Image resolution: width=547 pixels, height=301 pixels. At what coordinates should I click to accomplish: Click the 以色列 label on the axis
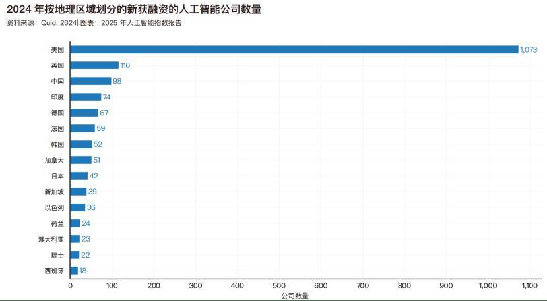(x=54, y=207)
